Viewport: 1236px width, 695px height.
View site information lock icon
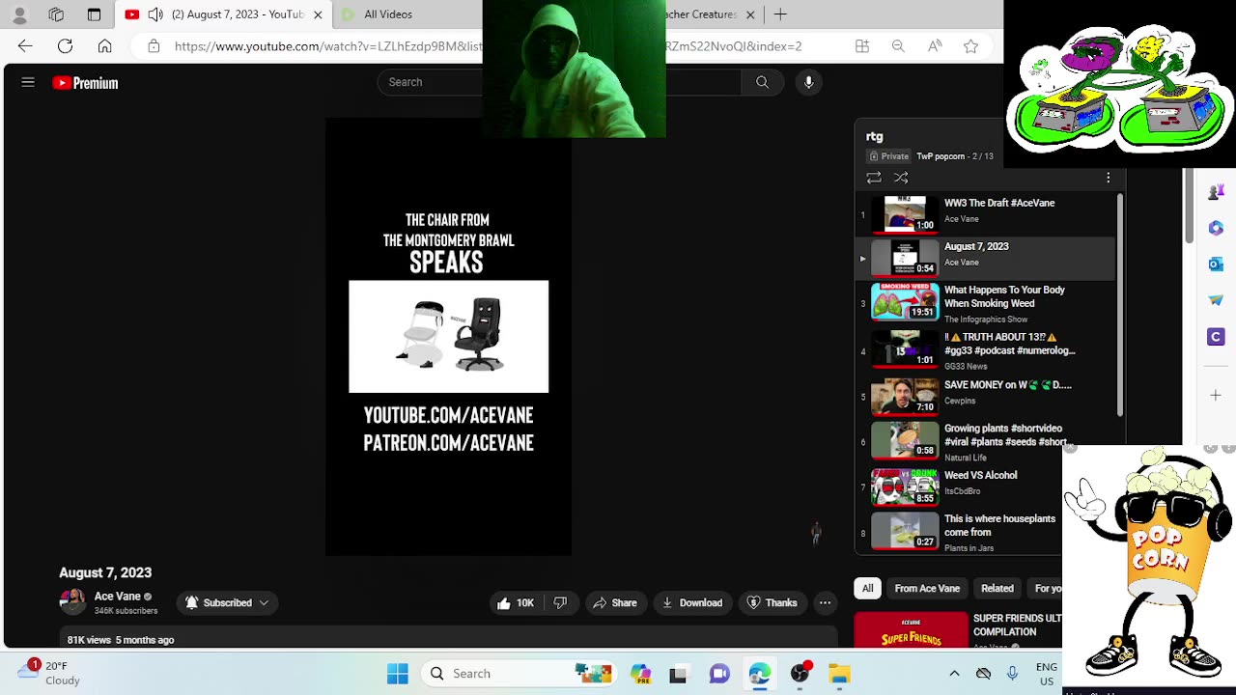[154, 46]
